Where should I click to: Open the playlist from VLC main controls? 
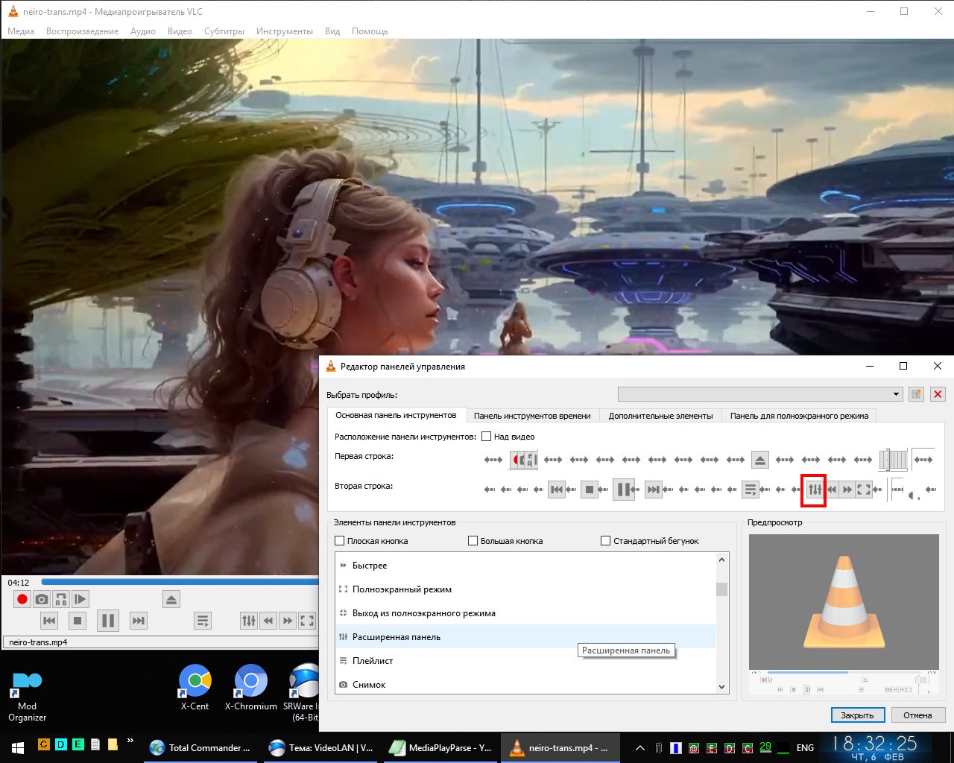202,621
